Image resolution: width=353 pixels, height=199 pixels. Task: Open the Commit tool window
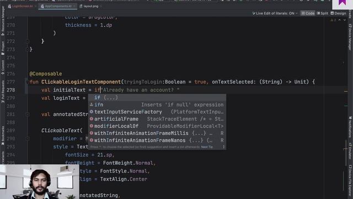[x=3, y=67]
